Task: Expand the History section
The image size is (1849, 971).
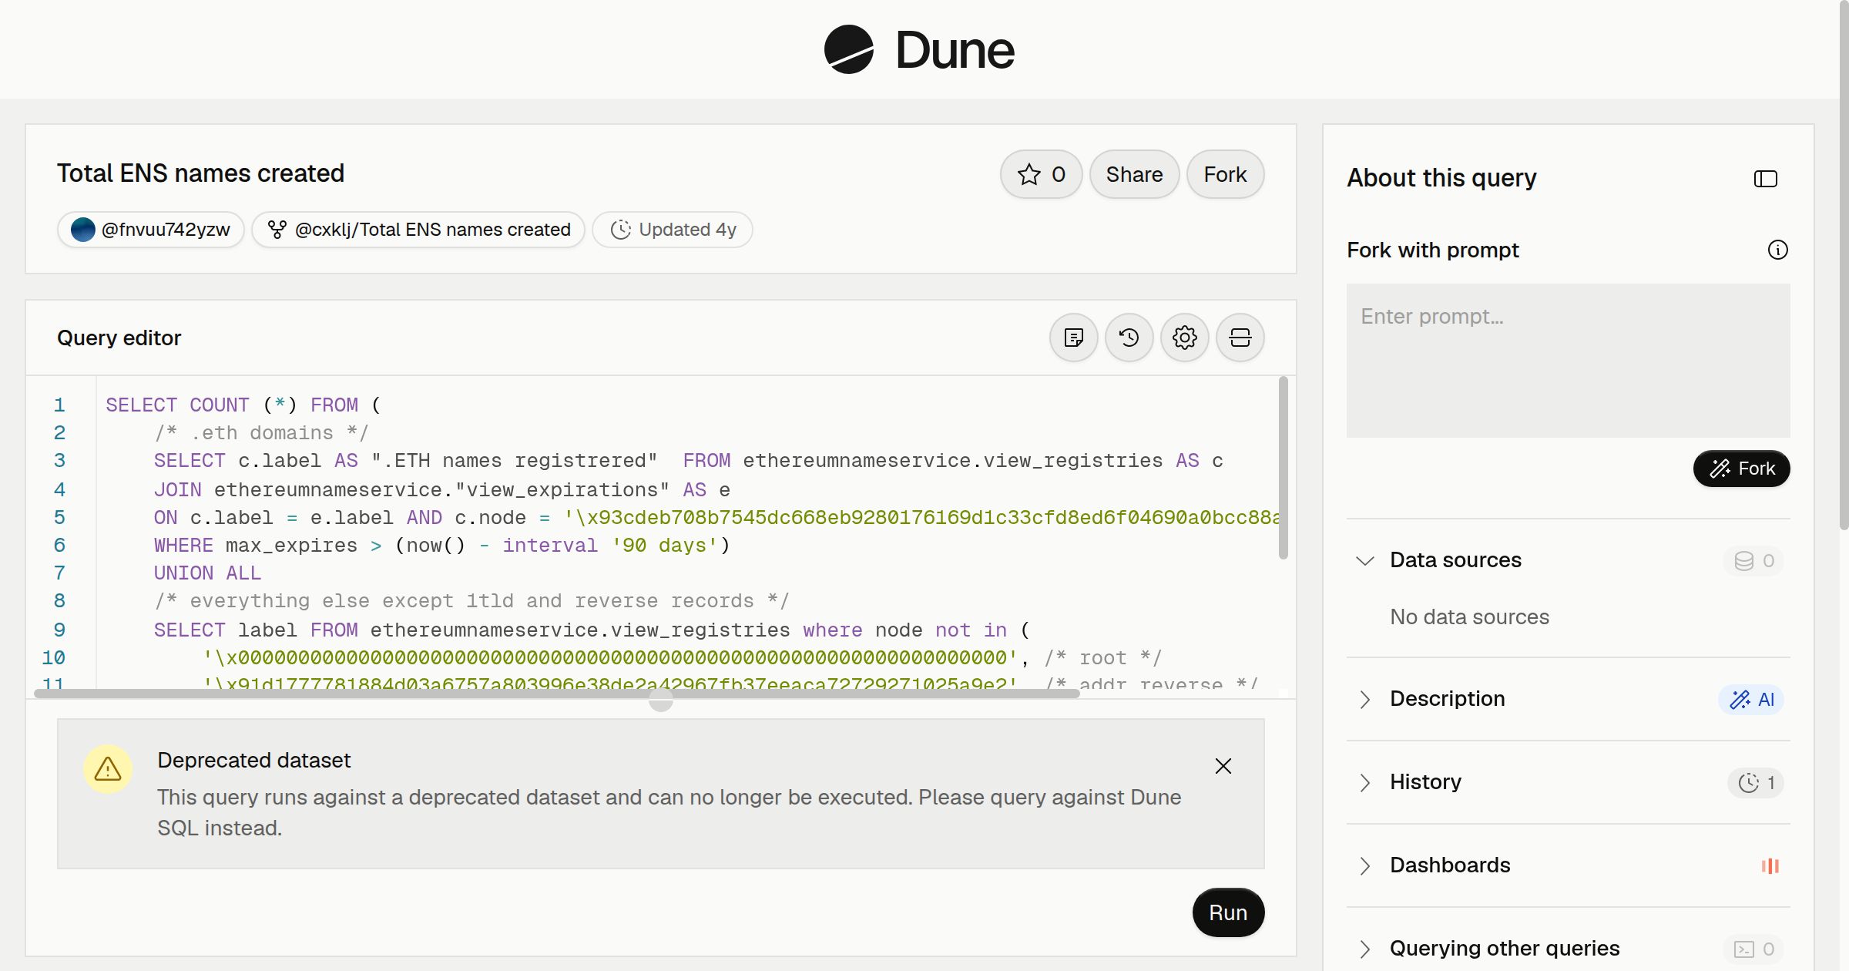Action: click(x=1365, y=782)
